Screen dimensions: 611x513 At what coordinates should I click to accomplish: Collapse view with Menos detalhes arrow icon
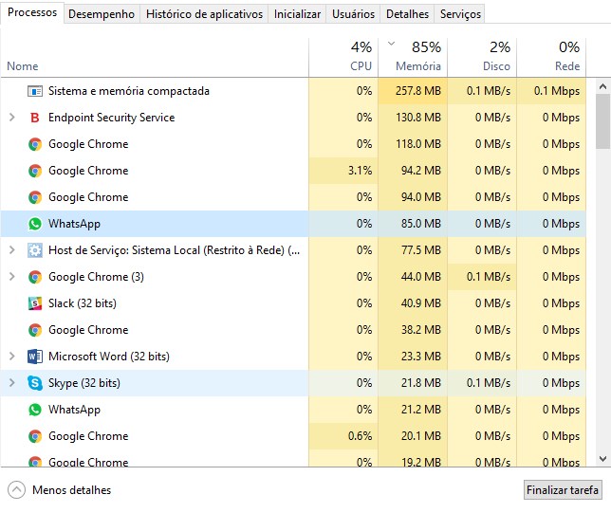pyautogui.click(x=16, y=490)
